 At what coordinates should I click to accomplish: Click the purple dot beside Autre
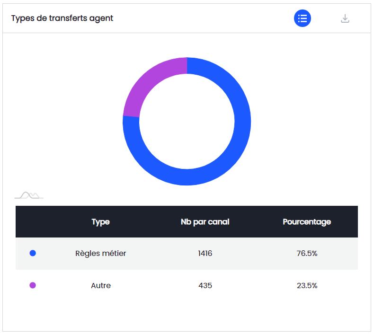[33, 285]
